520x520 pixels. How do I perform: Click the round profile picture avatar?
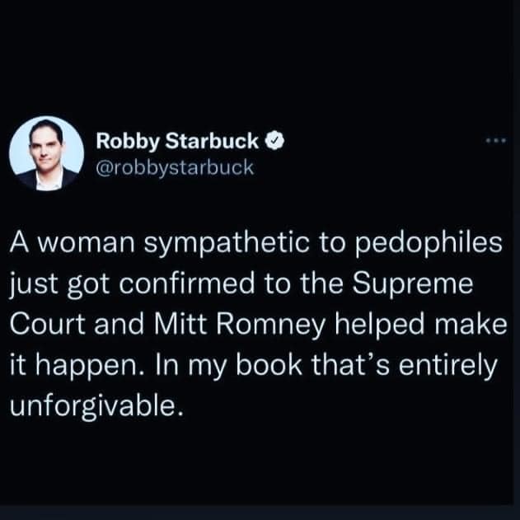coord(47,151)
